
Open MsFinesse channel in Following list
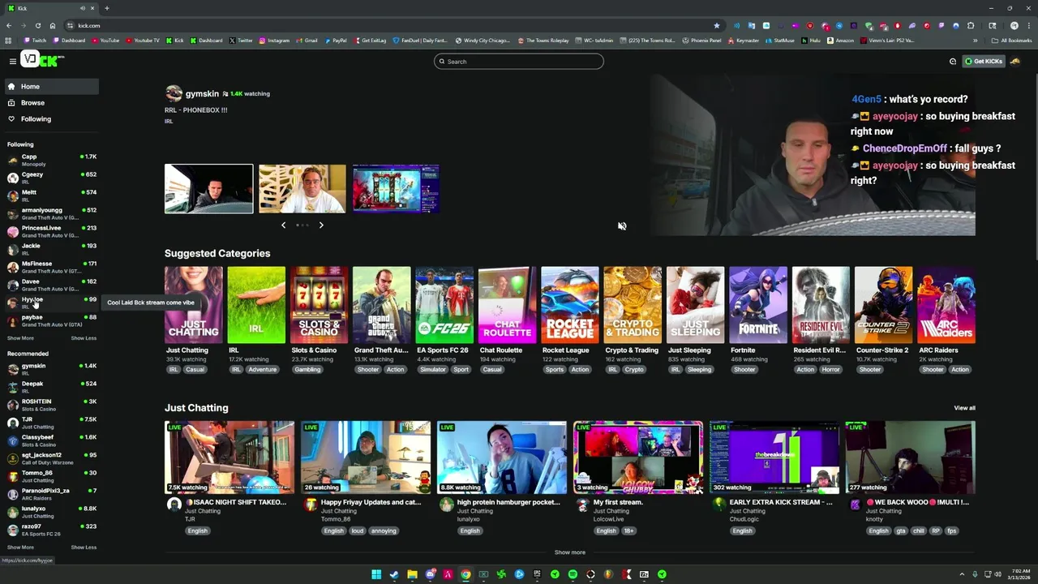click(50, 267)
